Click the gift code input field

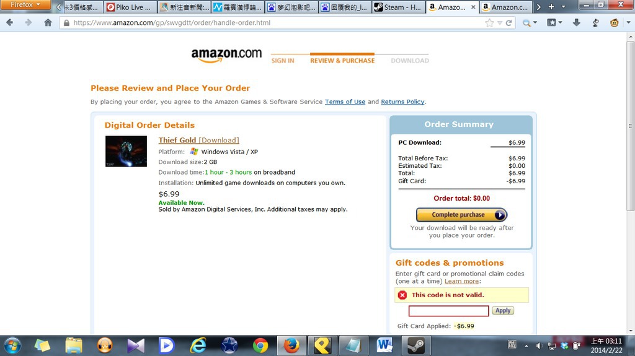coord(448,311)
